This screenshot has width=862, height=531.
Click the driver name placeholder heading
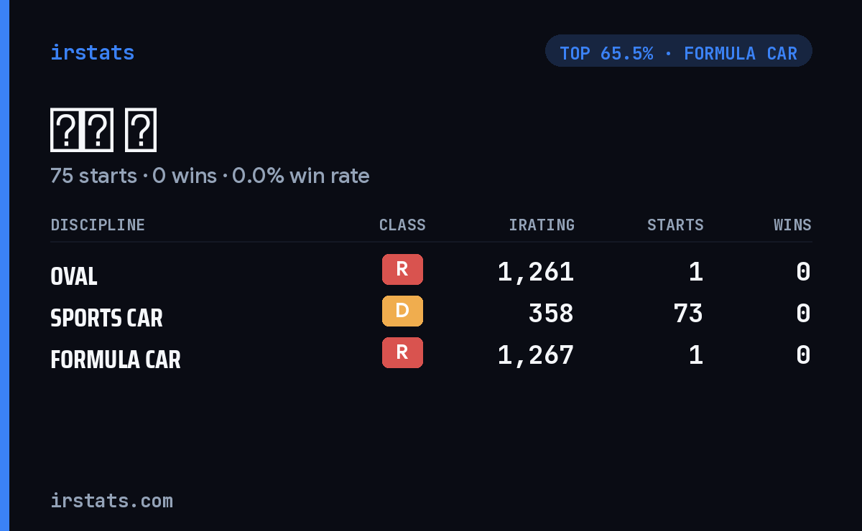[103, 131]
